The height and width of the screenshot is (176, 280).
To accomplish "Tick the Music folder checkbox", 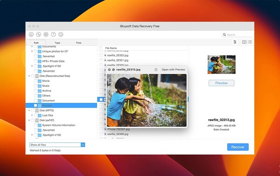I will pyautogui.click(x=35, y=86).
